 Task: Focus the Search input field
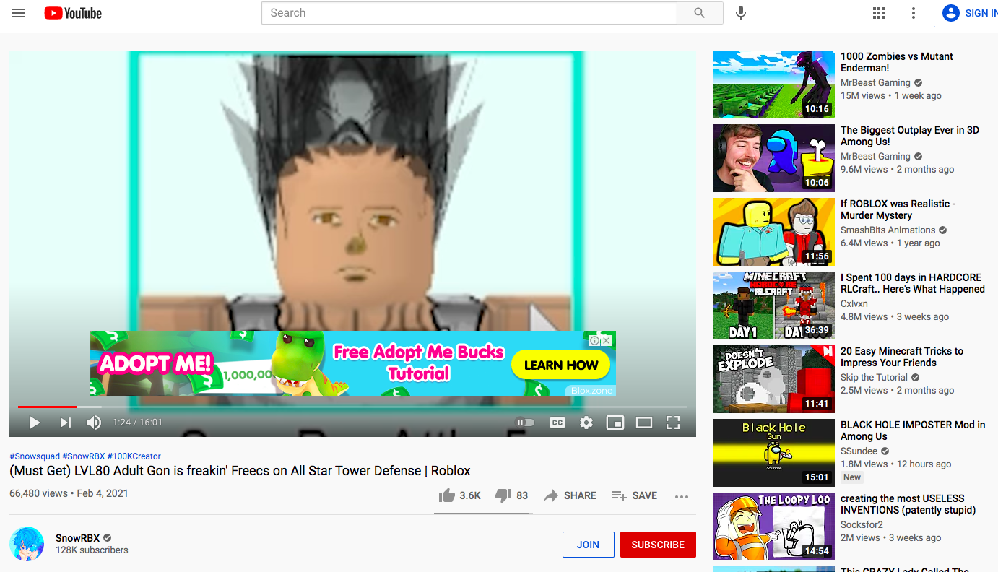pyautogui.click(x=469, y=13)
